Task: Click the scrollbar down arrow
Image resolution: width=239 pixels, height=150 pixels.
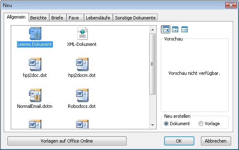Action: coord(153,125)
